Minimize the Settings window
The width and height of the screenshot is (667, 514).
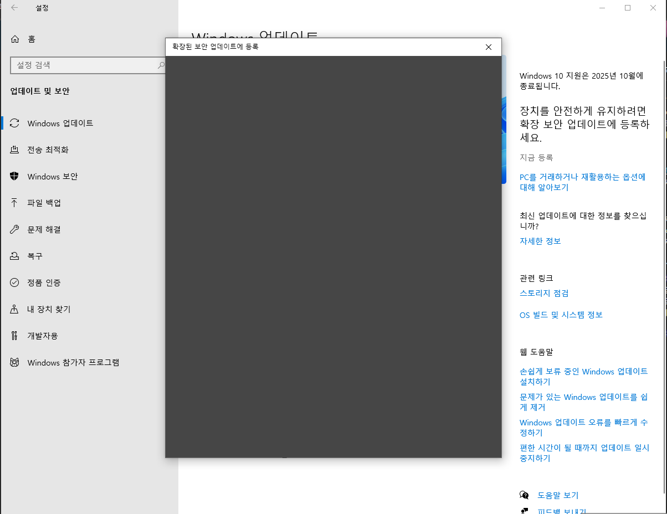pyautogui.click(x=603, y=8)
